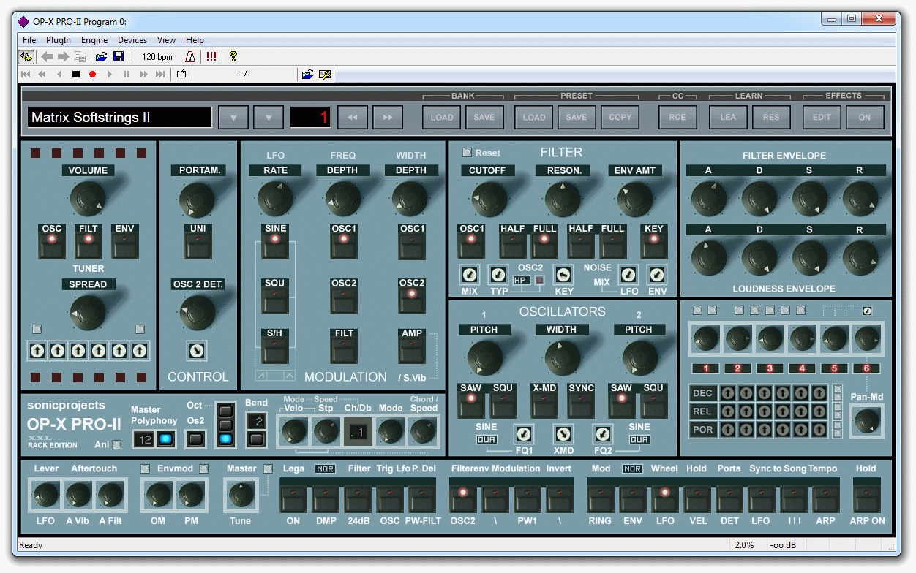Enable the ARP ON switch
Image resolution: width=916 pixels, height=573 pixels.
866,499
